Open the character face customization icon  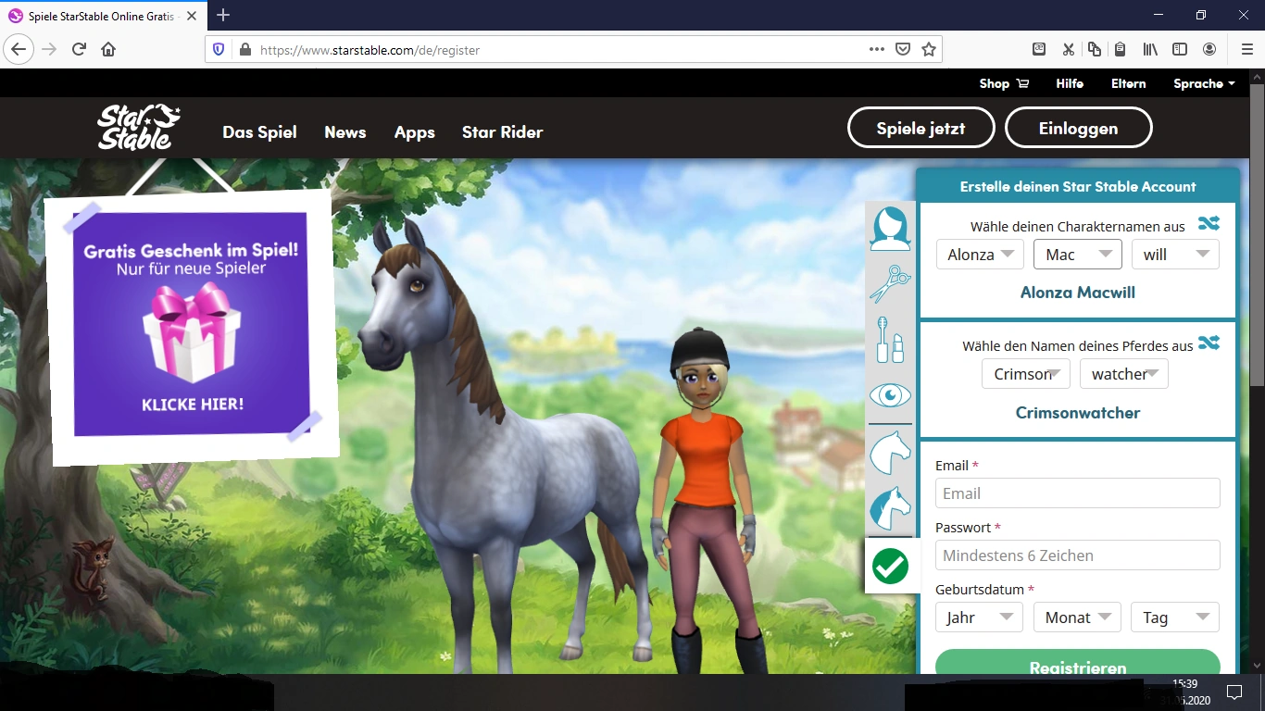[890, 228]
